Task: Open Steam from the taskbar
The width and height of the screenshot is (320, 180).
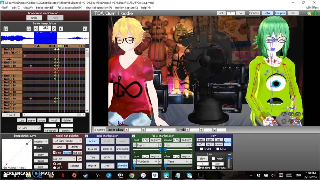Action: coord(86,175)
